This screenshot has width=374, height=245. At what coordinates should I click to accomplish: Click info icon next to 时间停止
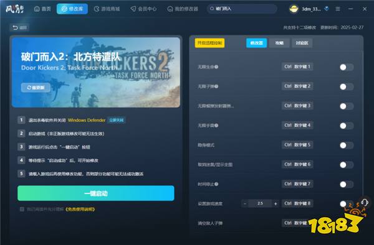(216, 184)
